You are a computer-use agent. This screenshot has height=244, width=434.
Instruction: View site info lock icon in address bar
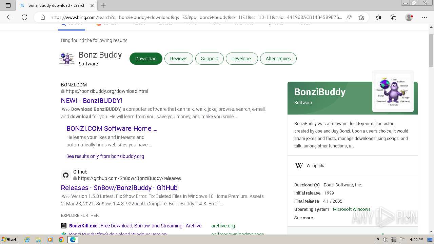42,17
